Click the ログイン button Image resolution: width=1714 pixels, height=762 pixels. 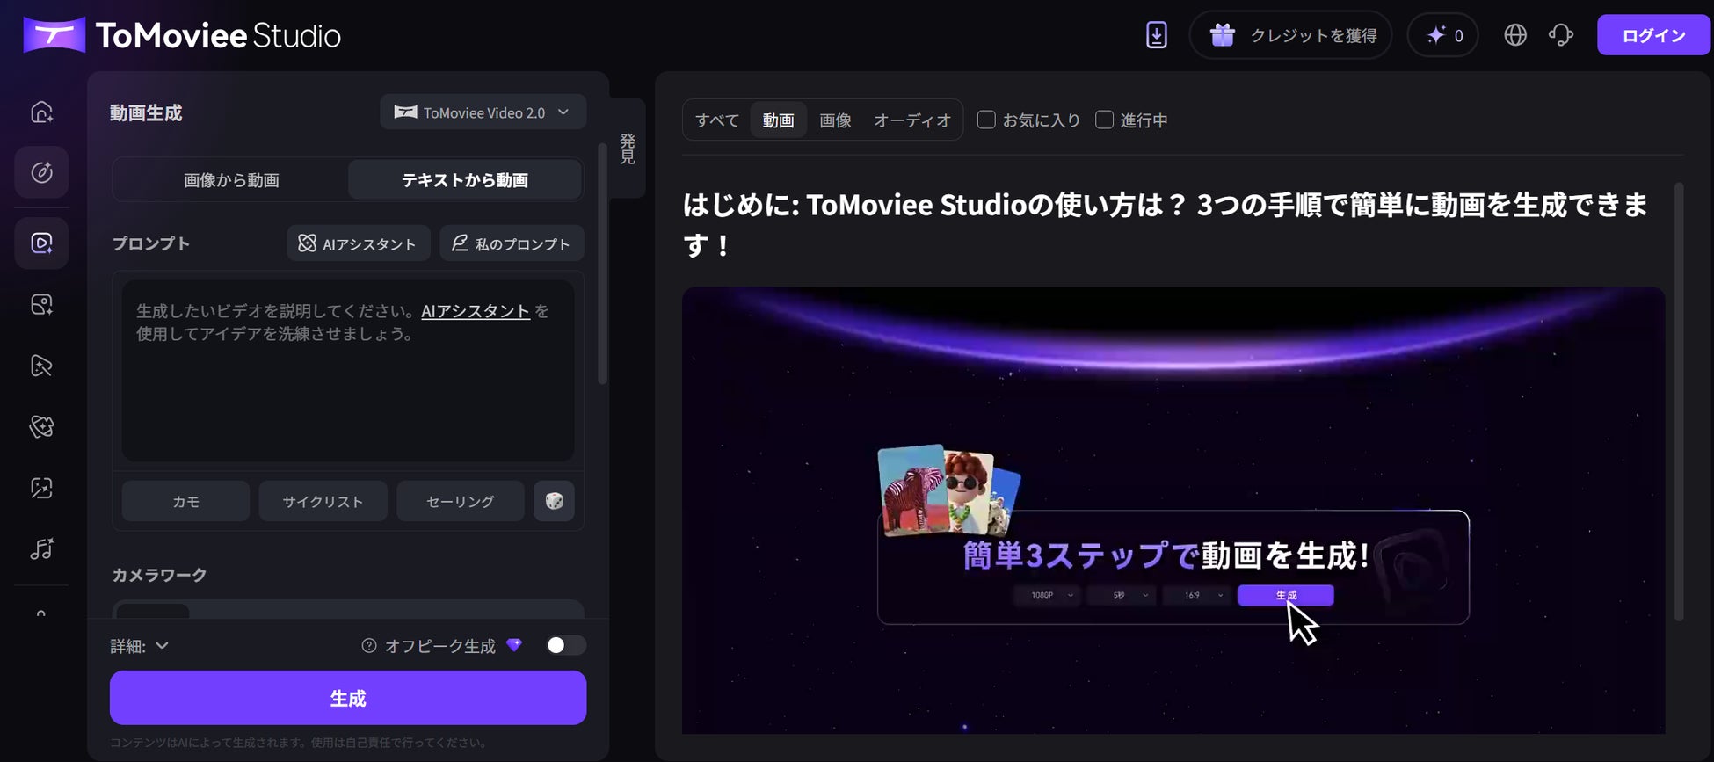[x=1653, y=35]
